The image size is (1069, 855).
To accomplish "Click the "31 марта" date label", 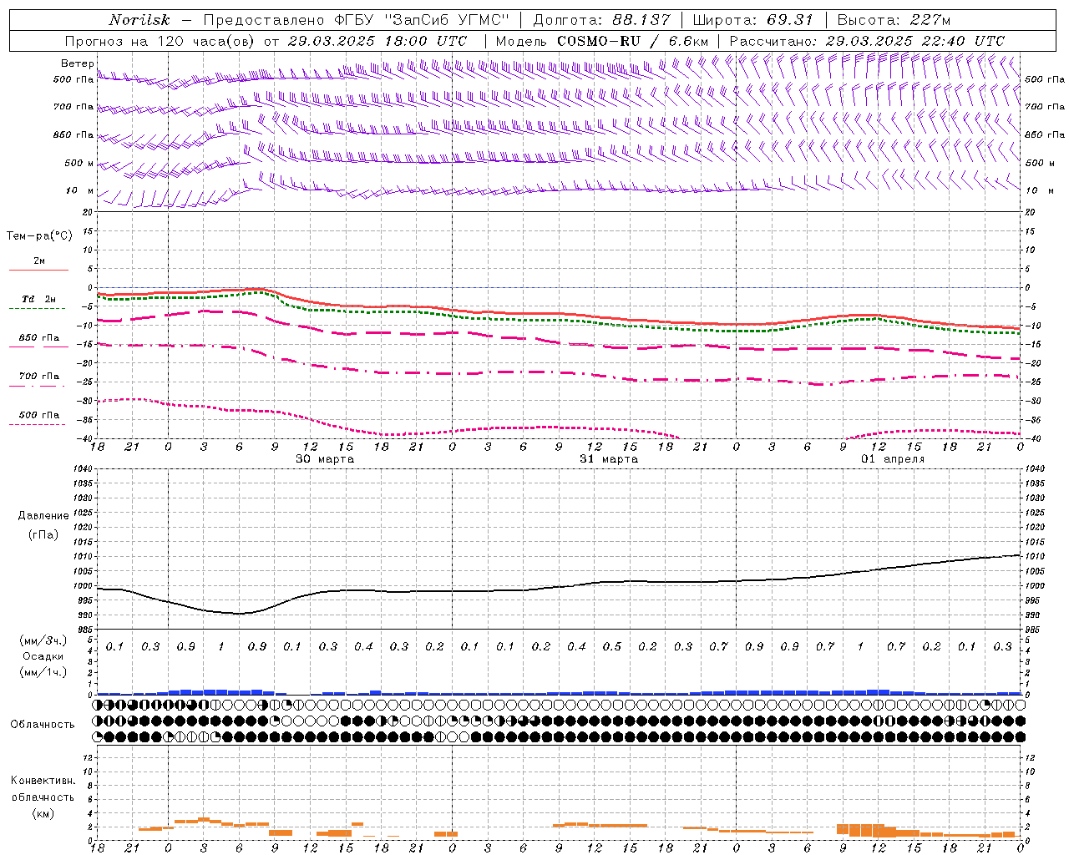I will coord(609,459).
